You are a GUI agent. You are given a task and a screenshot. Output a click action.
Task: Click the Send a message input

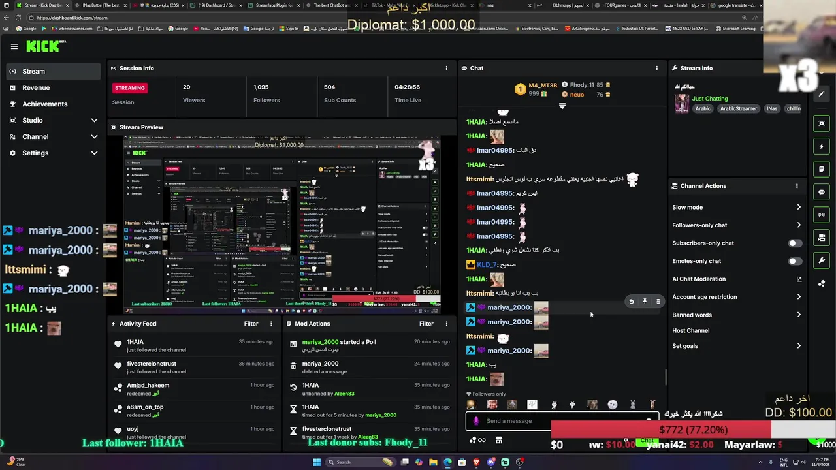[x=562, y=421]
